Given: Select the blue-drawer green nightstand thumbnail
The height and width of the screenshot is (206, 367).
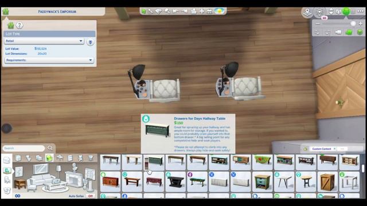Looking at the screenshot, I should point(263,182).
